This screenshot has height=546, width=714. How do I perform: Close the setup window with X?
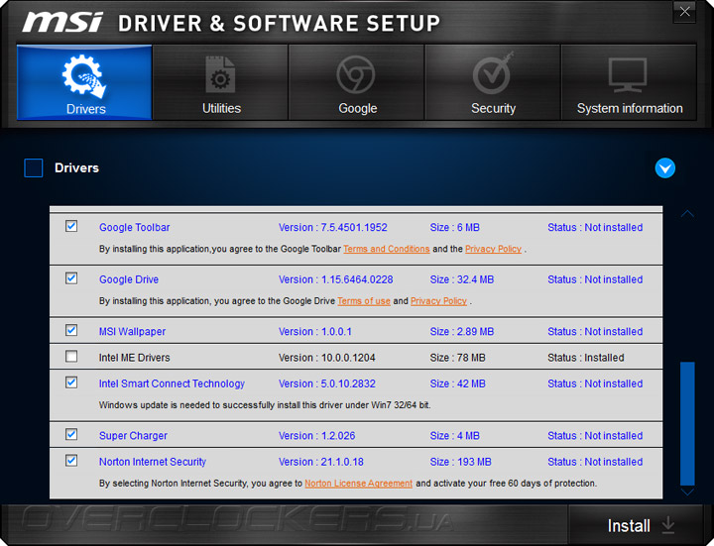[683, 13]
